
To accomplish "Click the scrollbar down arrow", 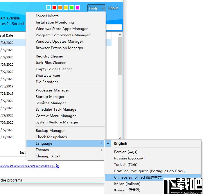I will click(120, 138).
